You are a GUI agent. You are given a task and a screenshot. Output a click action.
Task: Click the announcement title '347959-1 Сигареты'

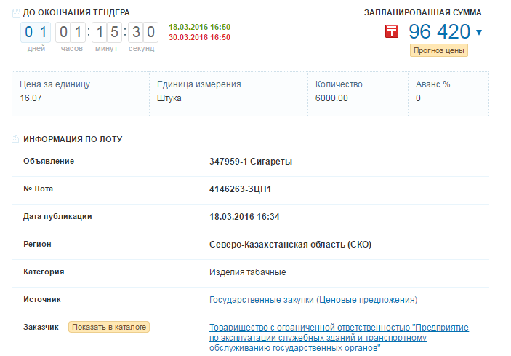251,161
